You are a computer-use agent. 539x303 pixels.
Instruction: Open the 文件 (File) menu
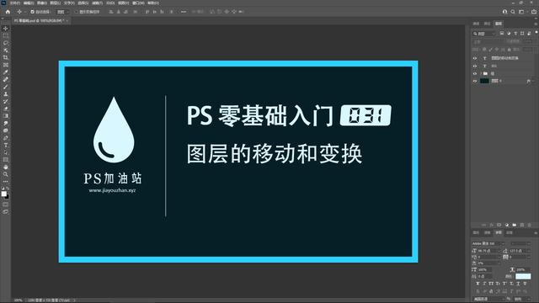(14, 3)
